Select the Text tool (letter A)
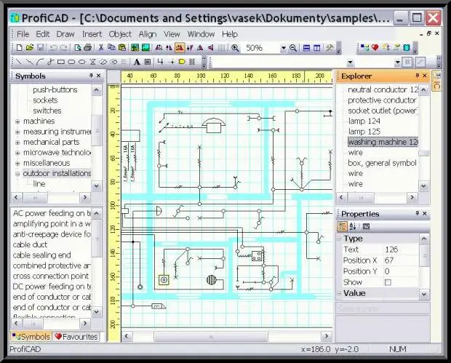Viewport: 451px width, 363px height. point(137,62)
